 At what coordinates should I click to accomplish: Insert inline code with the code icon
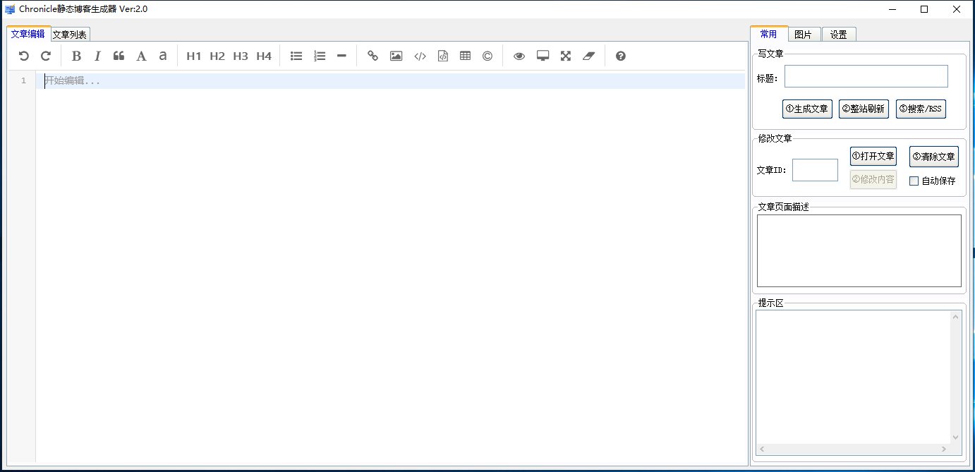click(420, 56)
